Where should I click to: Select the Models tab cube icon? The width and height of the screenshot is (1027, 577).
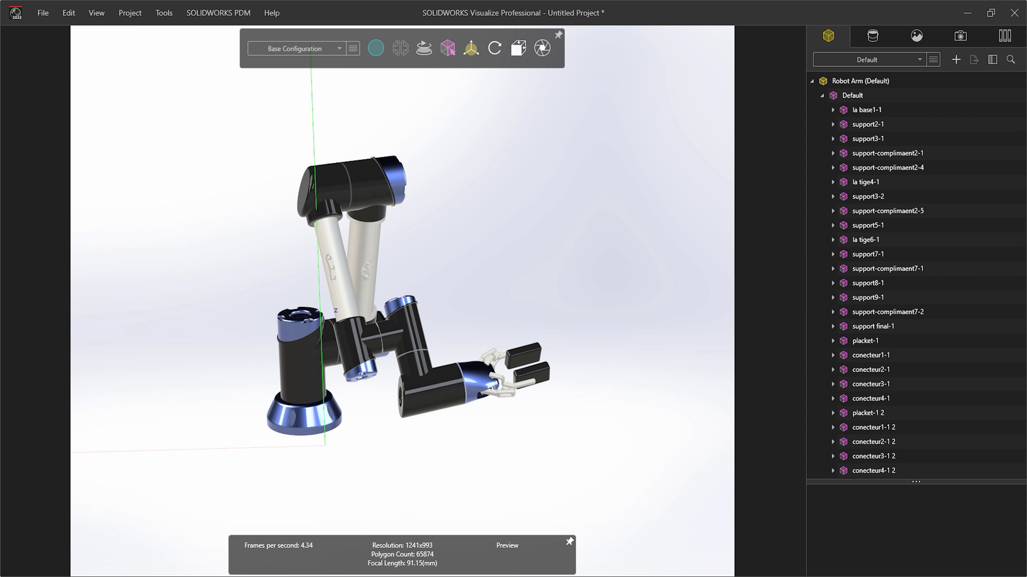829,36
